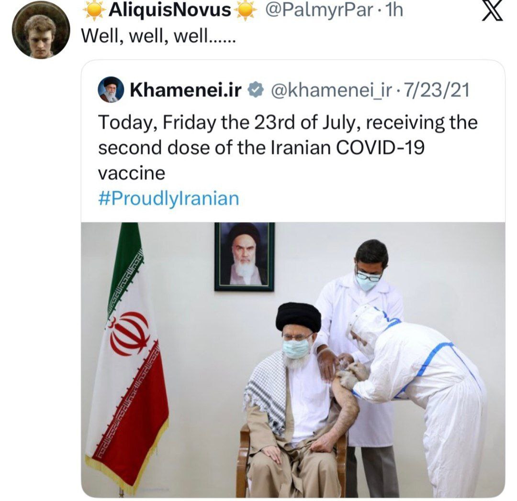Click the Khamenei.ir display name
Image resolution: width=517 pixels, height=501 pixels.
point(186,90)
